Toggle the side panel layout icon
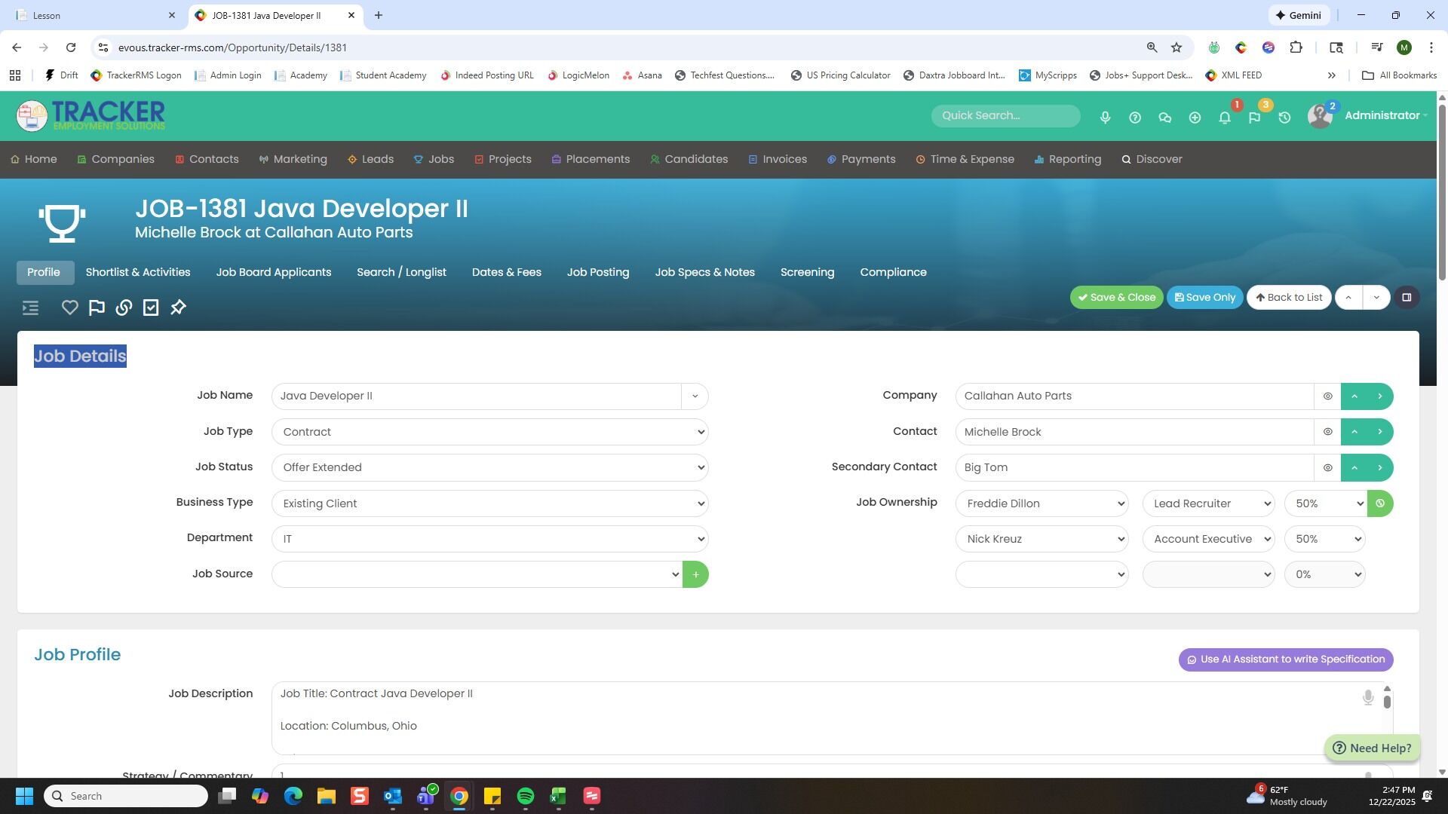This screenshot has height=814, width=1448. [x=1407, y=298]
